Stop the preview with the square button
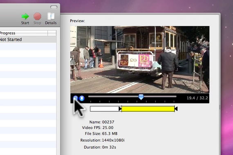The image size is (233, 155). point(82,98)
